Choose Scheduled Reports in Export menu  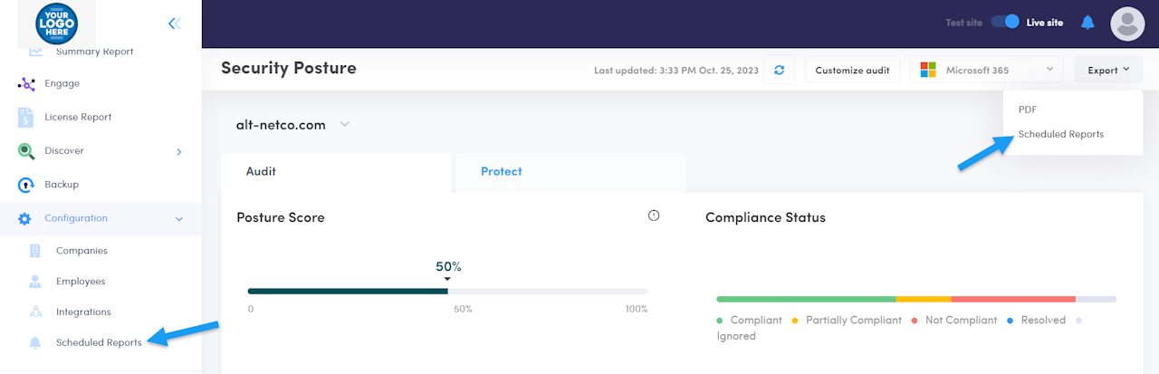coord(1060,134)
